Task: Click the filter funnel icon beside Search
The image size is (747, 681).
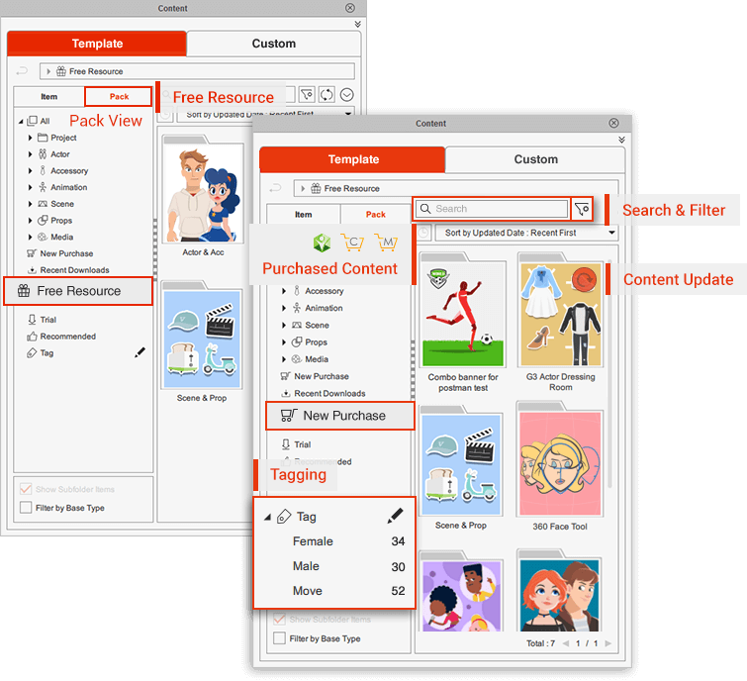Action: coord(582,209)
